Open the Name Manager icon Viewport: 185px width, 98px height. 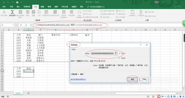[79, 12]
